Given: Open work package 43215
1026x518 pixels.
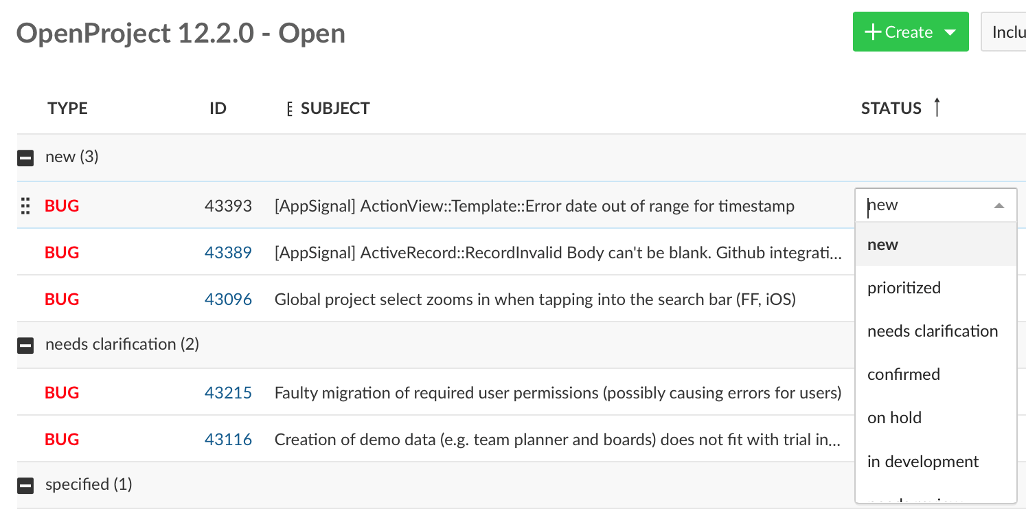Looking at the screenshot, I should tap(229, 392).
